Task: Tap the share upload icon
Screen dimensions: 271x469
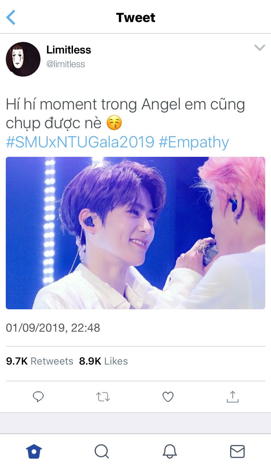Action: click(233, 397)
